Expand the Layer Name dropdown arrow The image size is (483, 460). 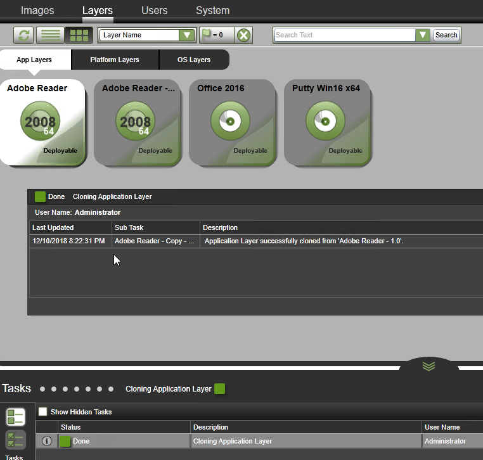point(186,35)
